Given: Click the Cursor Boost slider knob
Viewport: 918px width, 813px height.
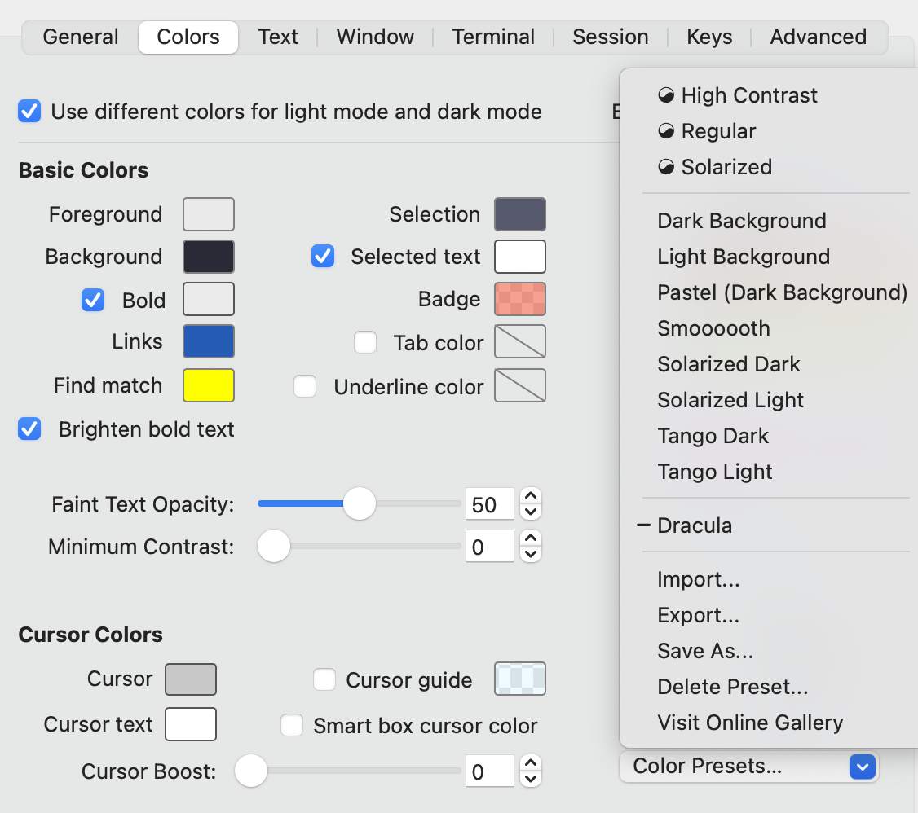Looking at the screenshot, I should (251, 771).
